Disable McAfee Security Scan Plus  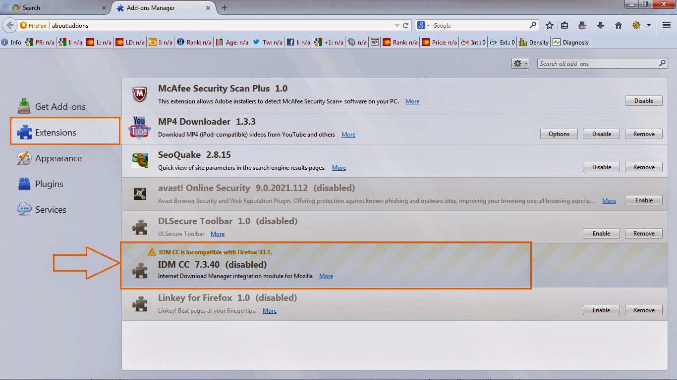[644, 101]
